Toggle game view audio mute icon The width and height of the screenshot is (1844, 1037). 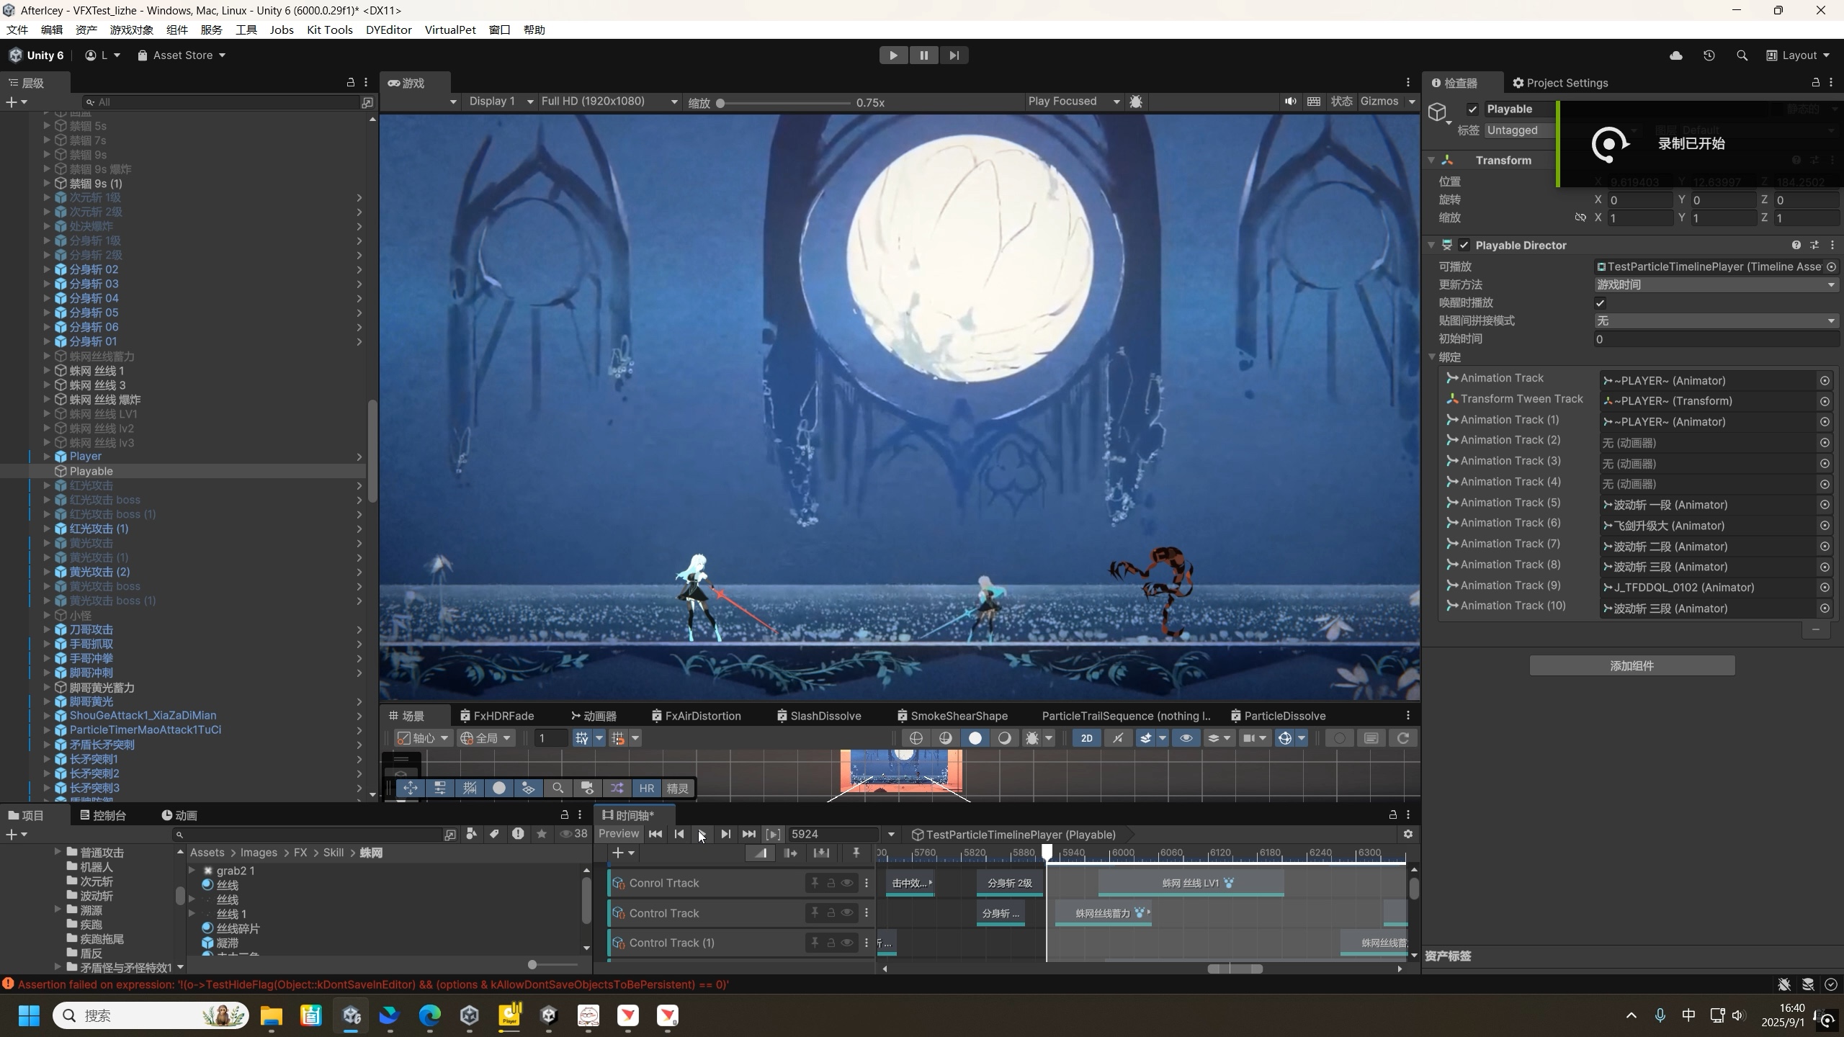click(1290, 102)
